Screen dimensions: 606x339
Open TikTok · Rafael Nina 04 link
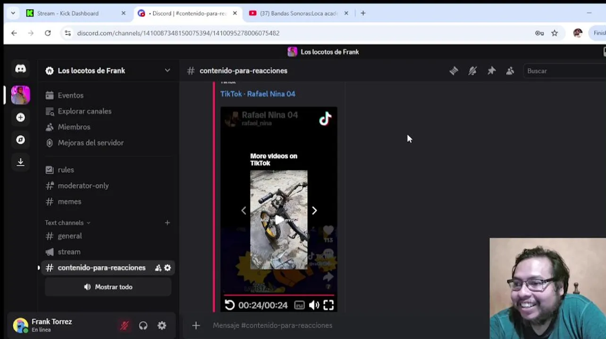(x=258, y=94)
